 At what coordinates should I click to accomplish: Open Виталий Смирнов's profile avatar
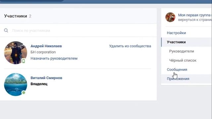click(x=16, y=85)
